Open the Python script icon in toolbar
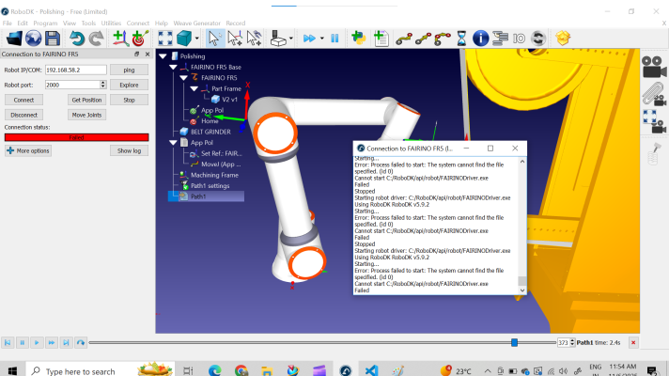This screenshot has height=376, width=669. 358,39
